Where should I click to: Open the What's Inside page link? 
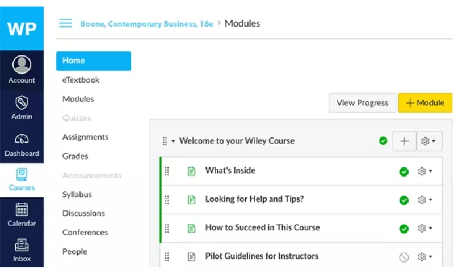[230, 170]
